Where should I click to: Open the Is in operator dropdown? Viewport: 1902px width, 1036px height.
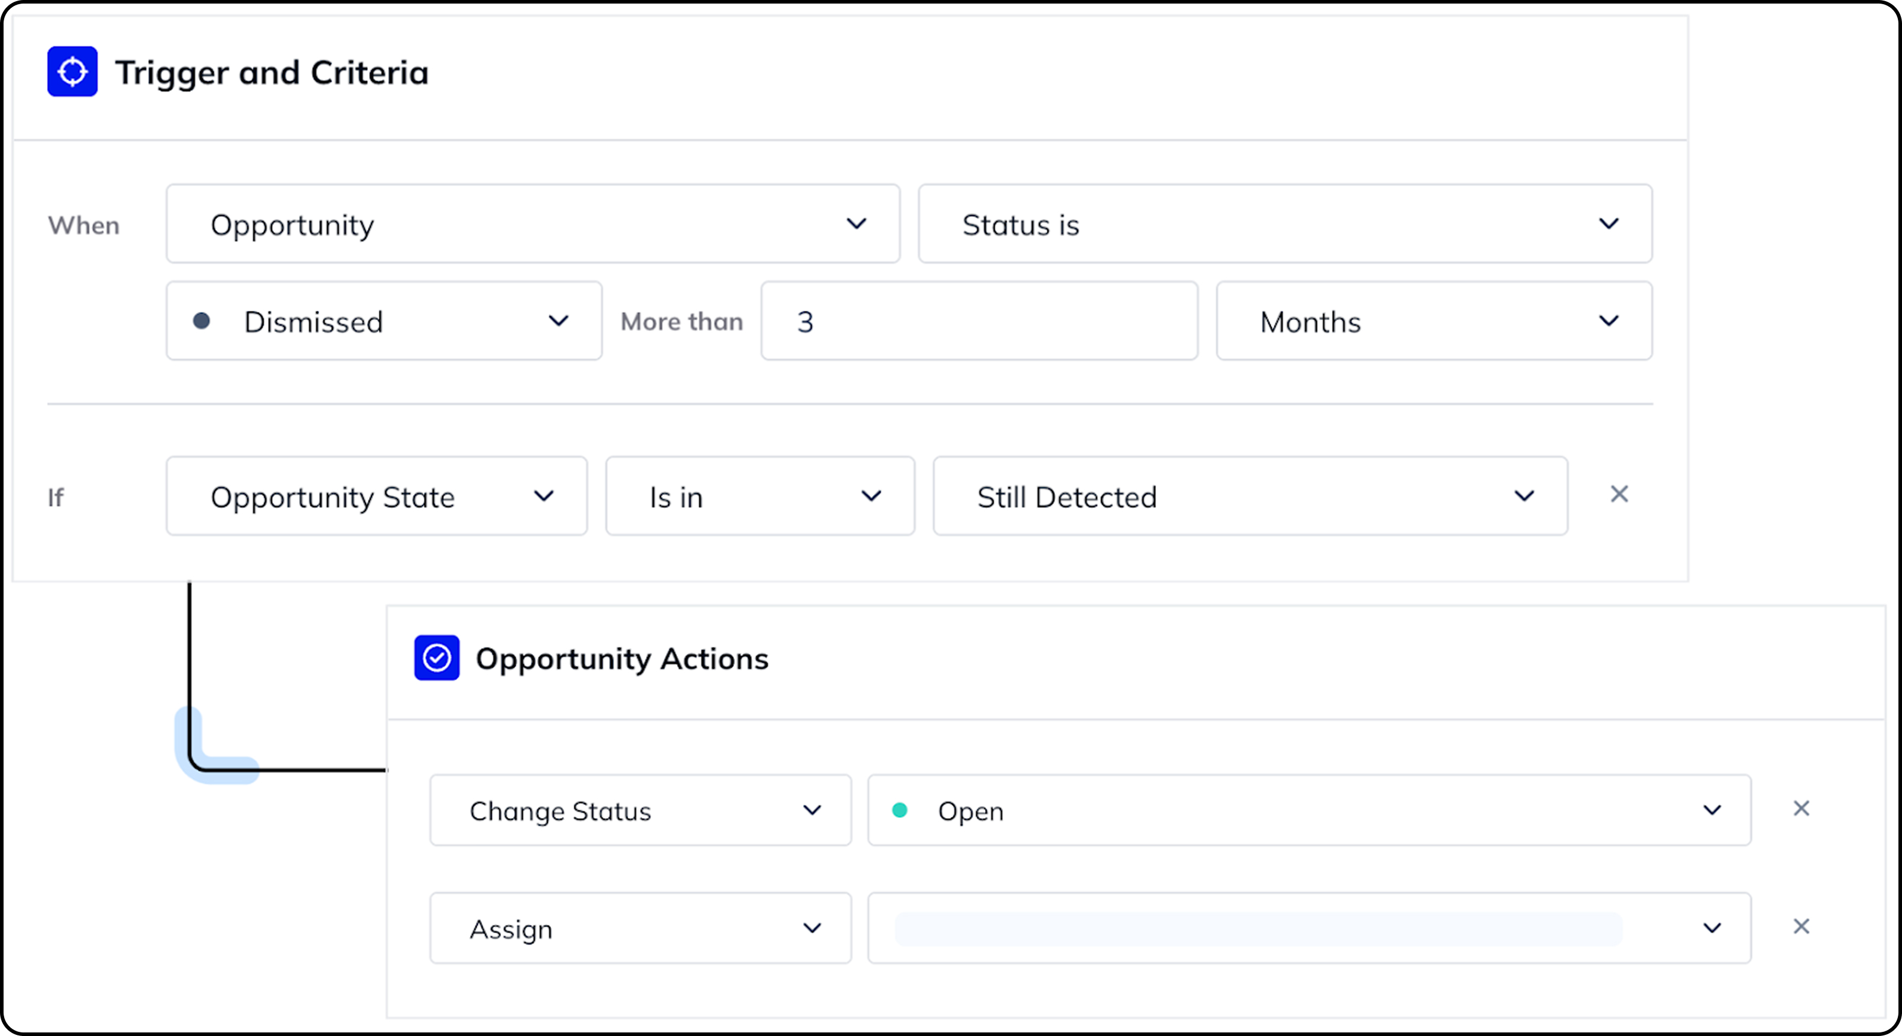point(760,496)
